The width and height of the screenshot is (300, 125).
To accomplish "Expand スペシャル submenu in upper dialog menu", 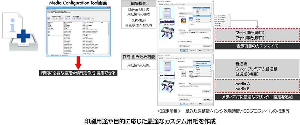I will pyautogui.click(x=202, y=21).
